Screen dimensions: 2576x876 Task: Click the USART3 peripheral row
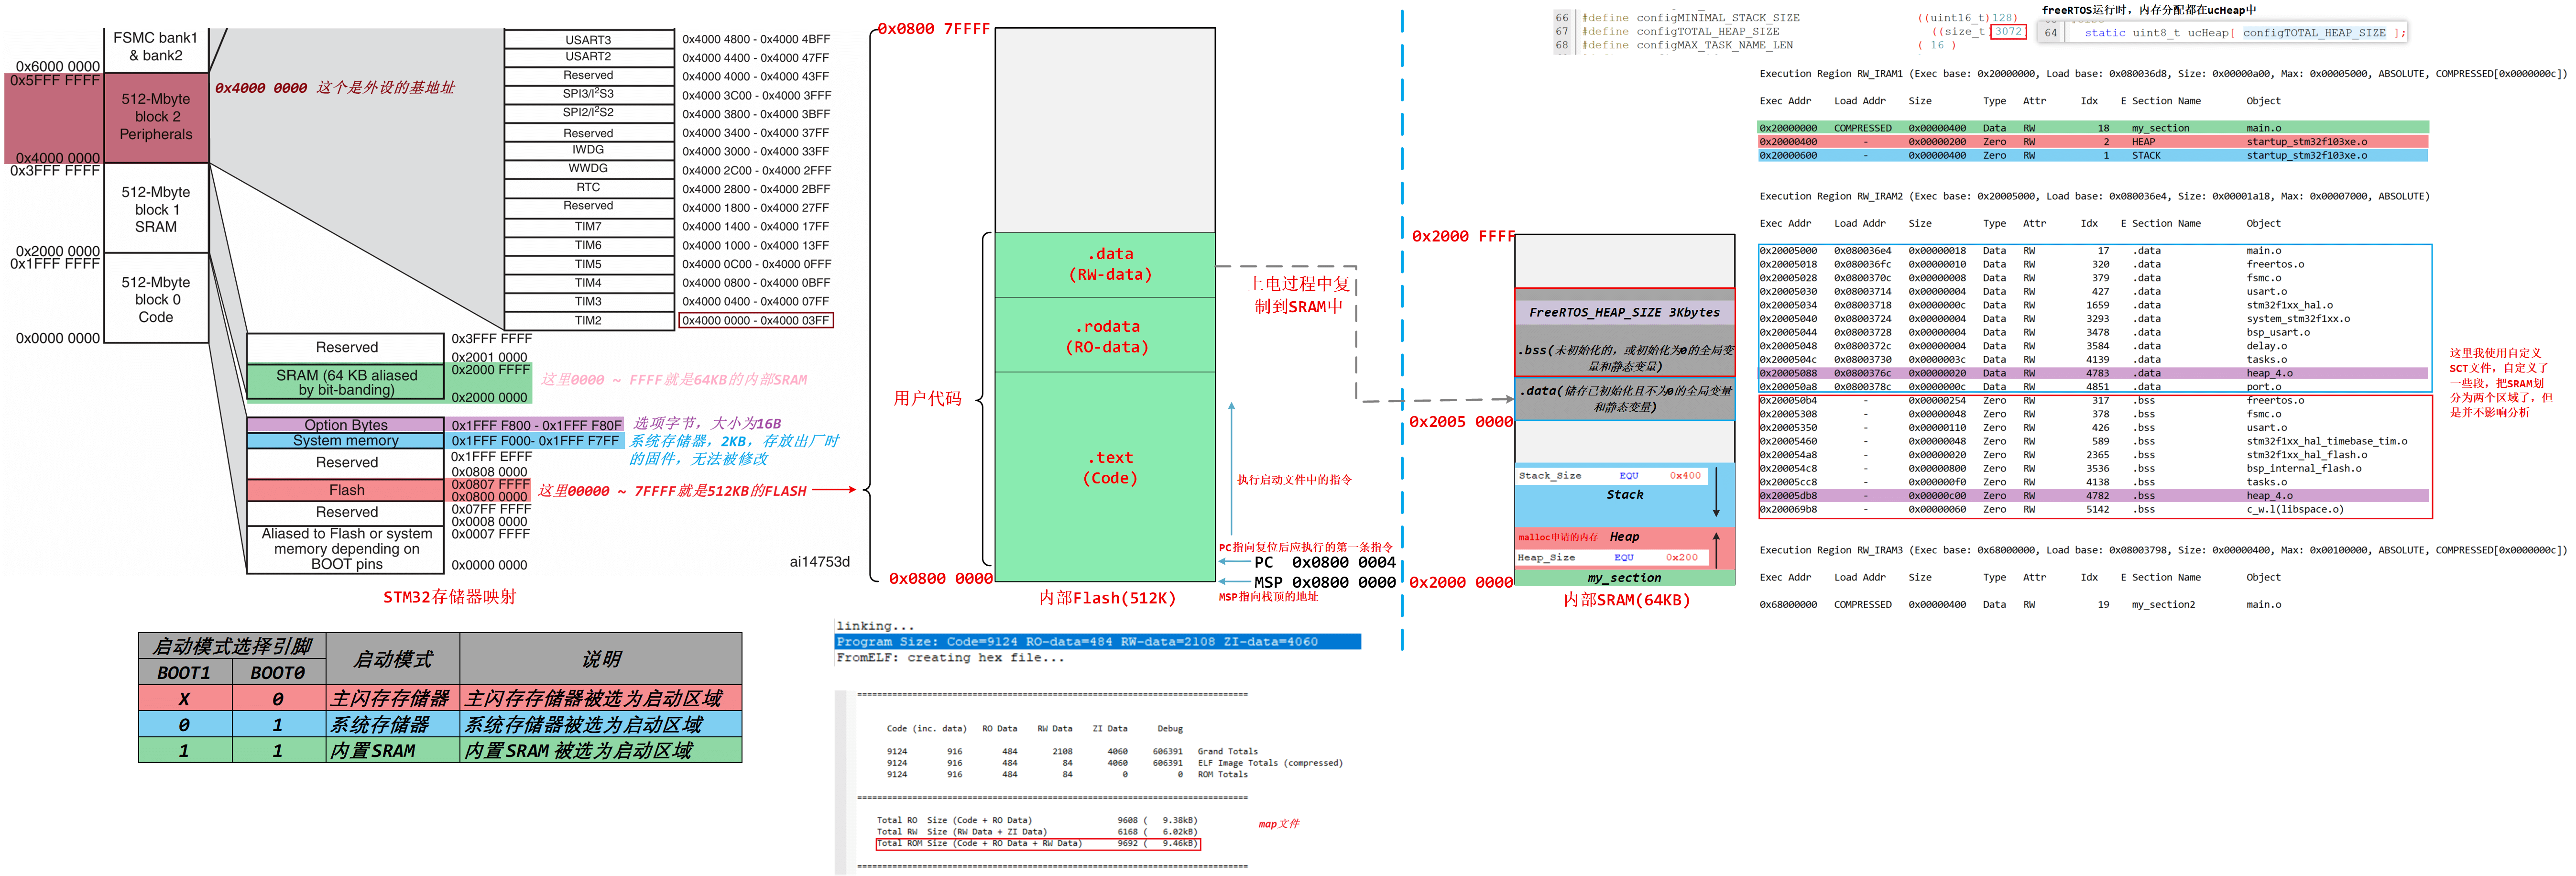(x=588, y=40)
